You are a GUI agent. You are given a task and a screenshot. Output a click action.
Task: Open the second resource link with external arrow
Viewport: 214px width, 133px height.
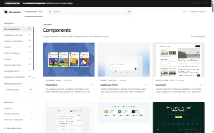[18, 114]
